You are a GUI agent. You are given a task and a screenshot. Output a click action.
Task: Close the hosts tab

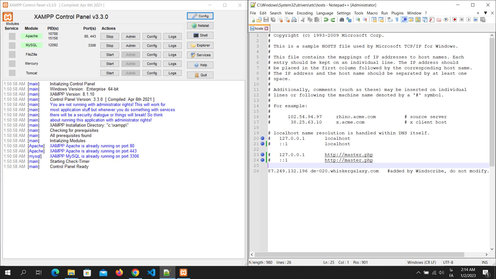click(x=266, y=28)
